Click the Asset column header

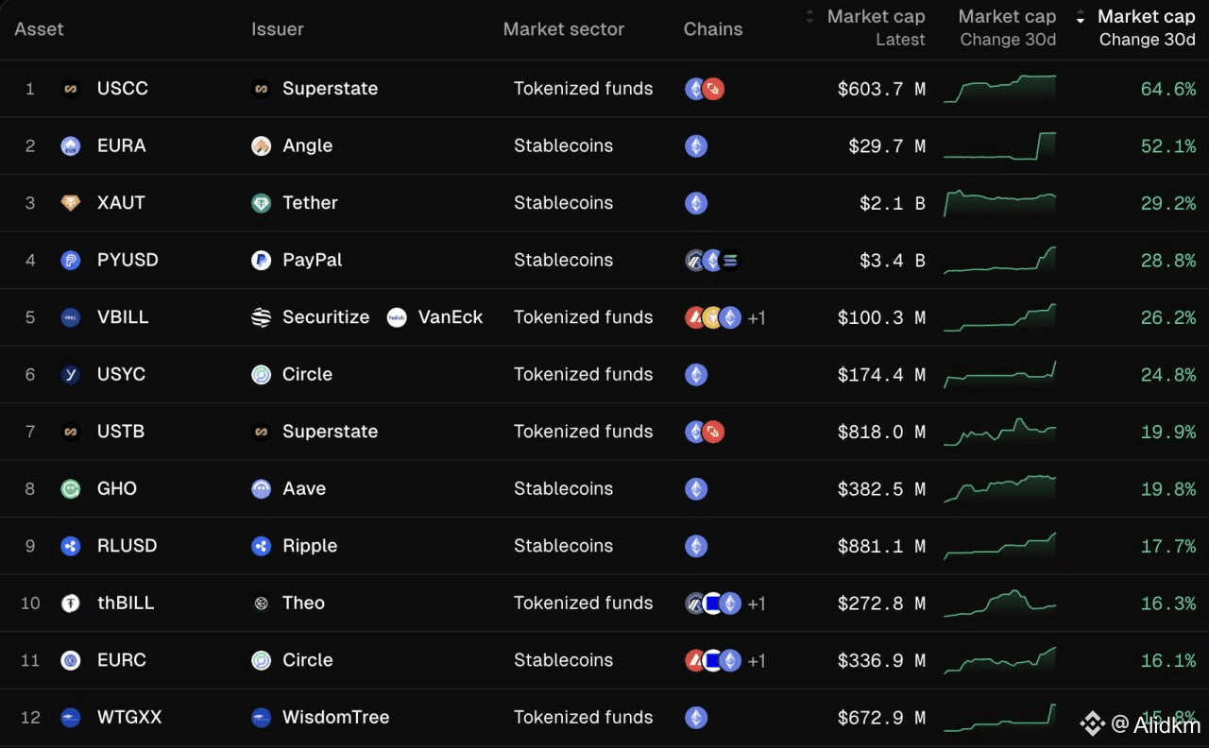point(40,29)
